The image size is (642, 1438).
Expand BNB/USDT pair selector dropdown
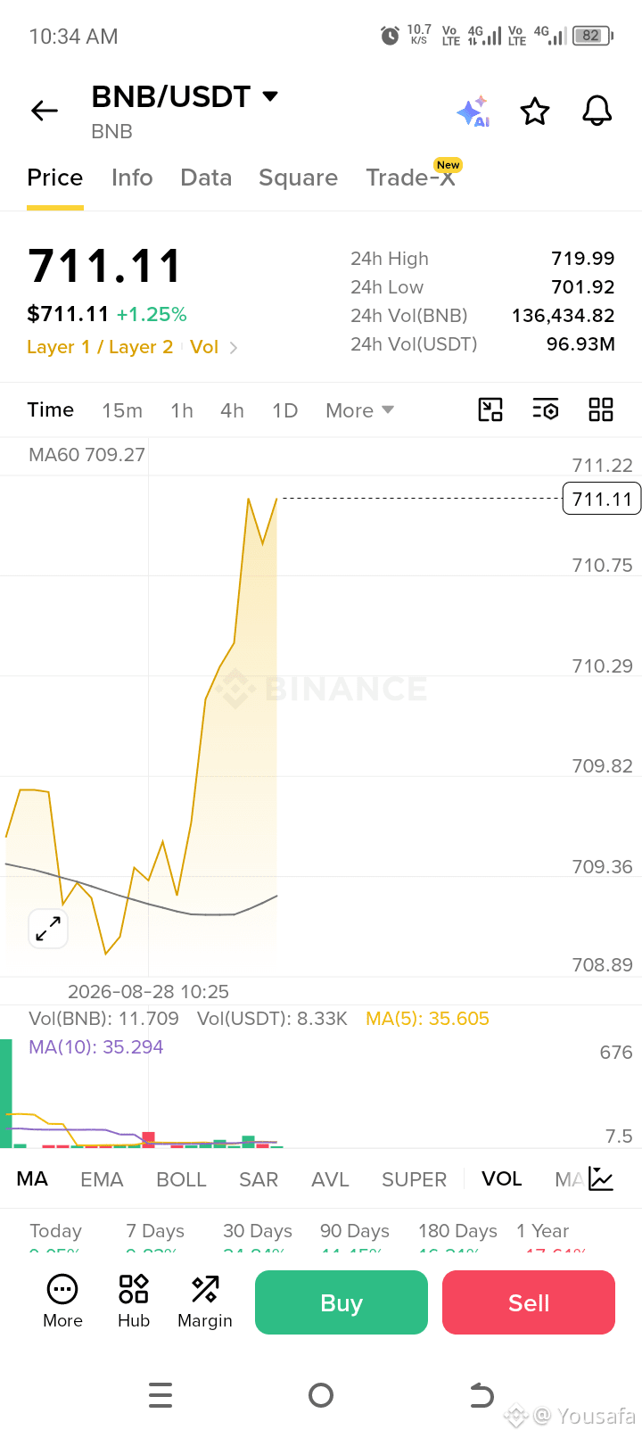click(270, 95)
